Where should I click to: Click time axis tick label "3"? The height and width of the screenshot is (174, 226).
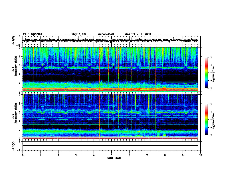76,155
